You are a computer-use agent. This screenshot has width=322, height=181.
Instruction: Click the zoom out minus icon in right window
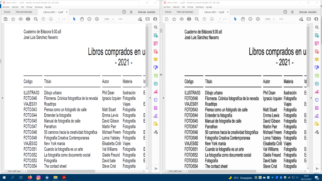(250, 19)
